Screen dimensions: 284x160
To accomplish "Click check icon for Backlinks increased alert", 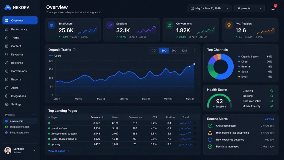I will [x=210, y=147].
